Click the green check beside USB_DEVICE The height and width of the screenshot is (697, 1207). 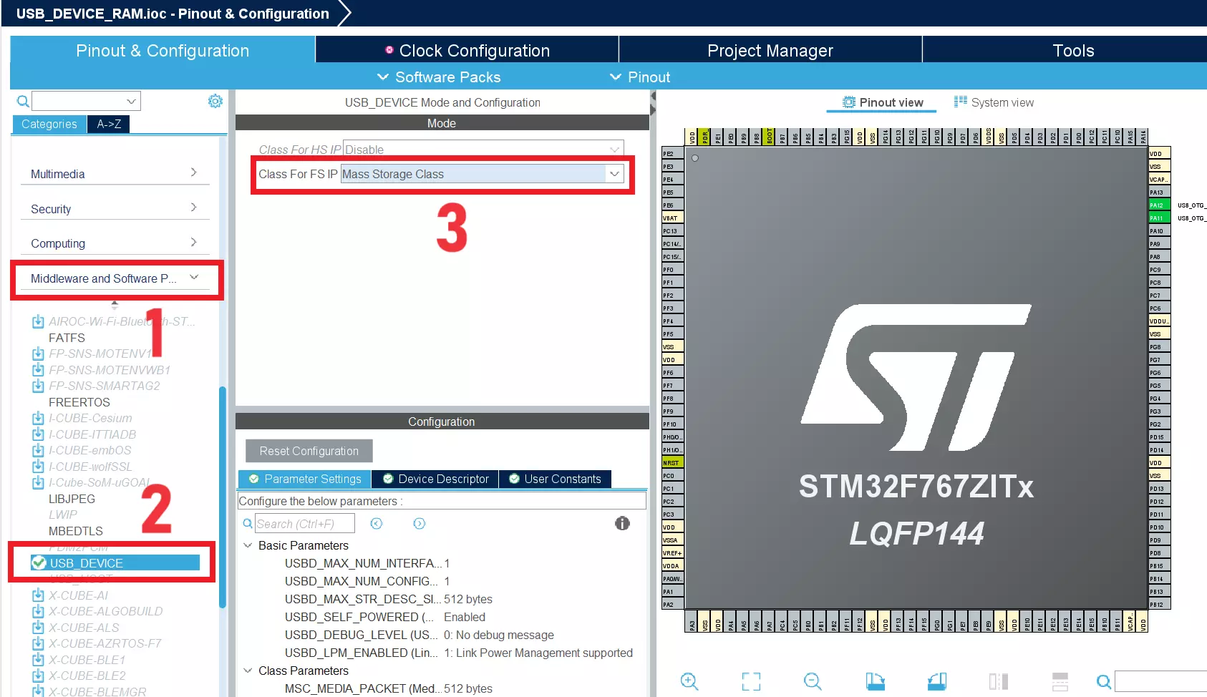pos(39,563)
